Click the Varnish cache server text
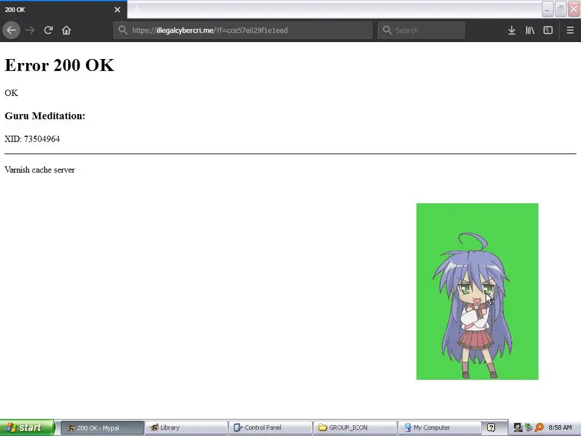The image size is (581, 436). point(40,170)
